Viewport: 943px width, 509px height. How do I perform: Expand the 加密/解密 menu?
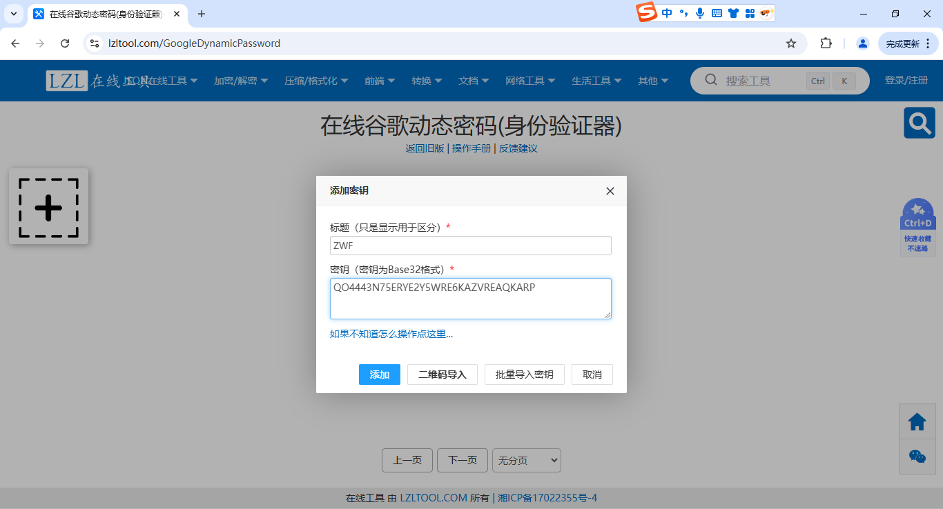241,81
